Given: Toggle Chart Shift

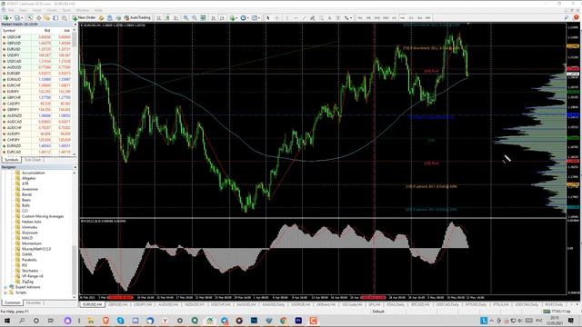Looking at the screenshot, I should pos(222,17).
